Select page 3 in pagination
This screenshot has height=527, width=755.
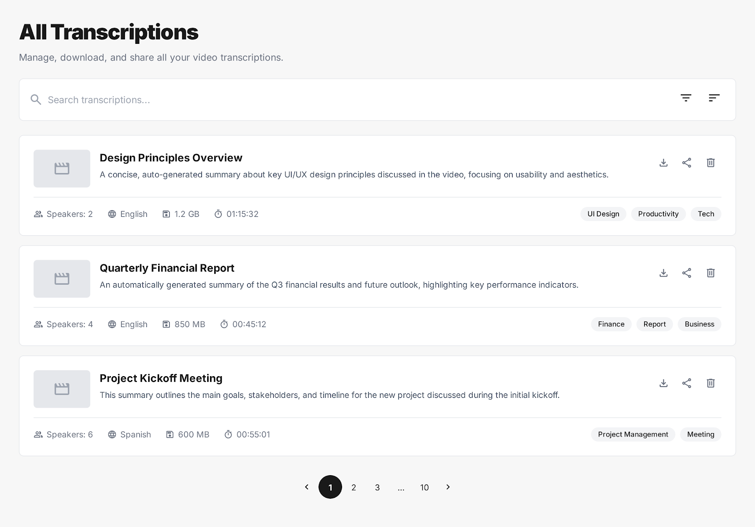coord(377,487)
